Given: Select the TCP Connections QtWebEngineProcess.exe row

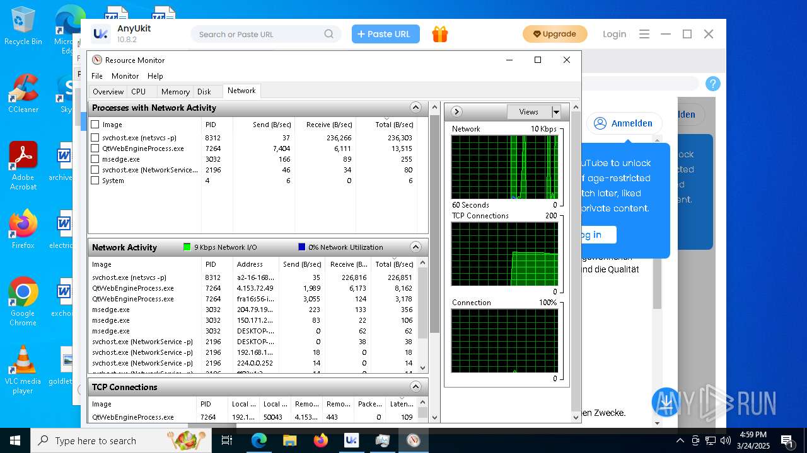Looking at the screenshot, I should (254, 417).
